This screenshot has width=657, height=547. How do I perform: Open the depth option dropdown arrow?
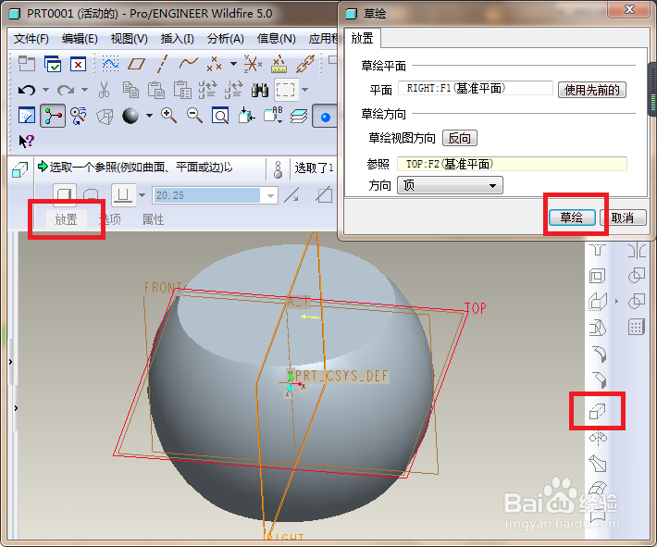[x=143, y=195]
